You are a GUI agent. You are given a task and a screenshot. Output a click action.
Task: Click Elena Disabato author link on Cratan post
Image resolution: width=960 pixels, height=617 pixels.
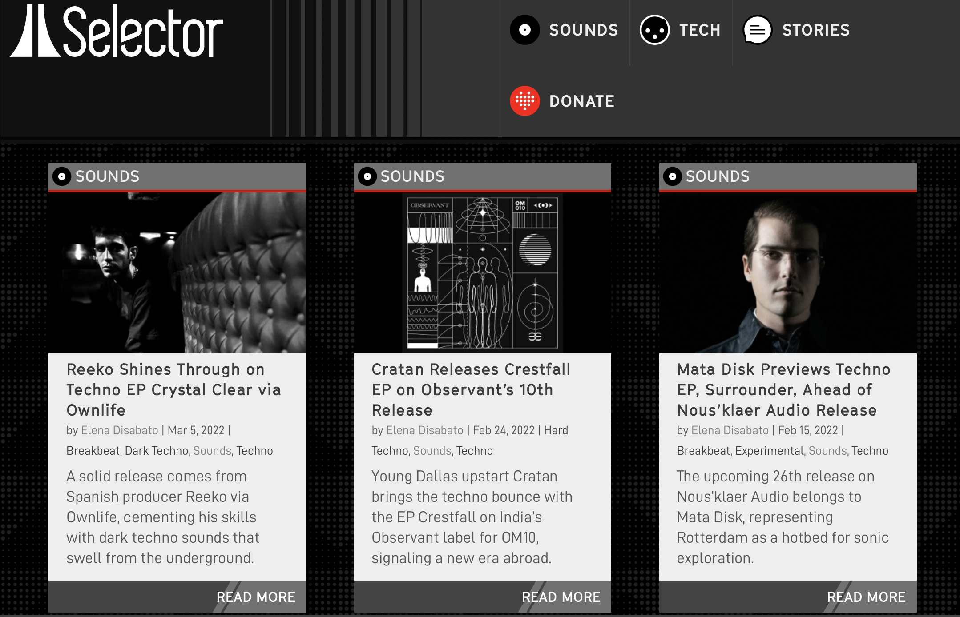tap(424, 430)
